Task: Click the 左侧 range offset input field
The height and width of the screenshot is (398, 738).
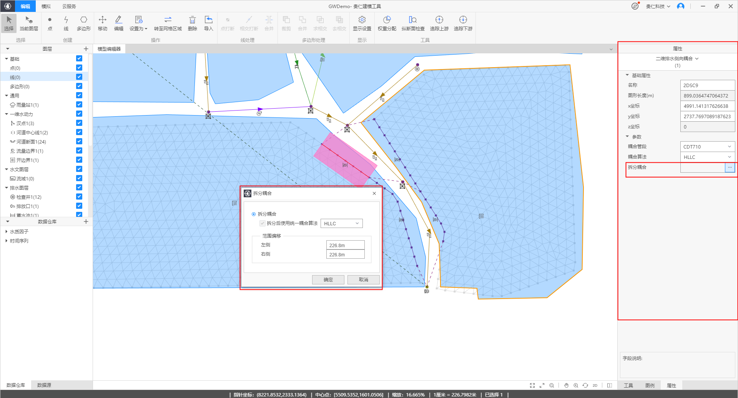Action: pyautogui.click(x=345, y=245)
